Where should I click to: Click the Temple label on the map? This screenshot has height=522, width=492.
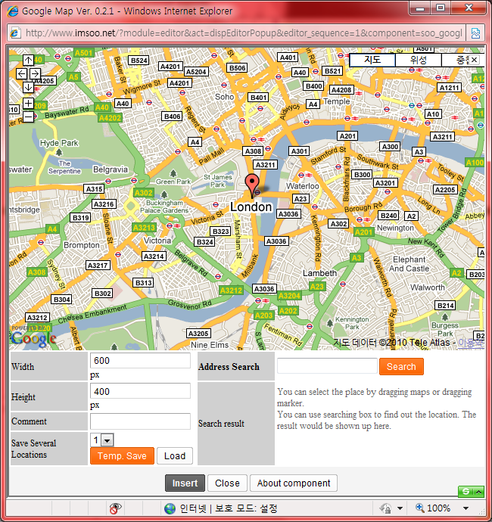[336, 101]
